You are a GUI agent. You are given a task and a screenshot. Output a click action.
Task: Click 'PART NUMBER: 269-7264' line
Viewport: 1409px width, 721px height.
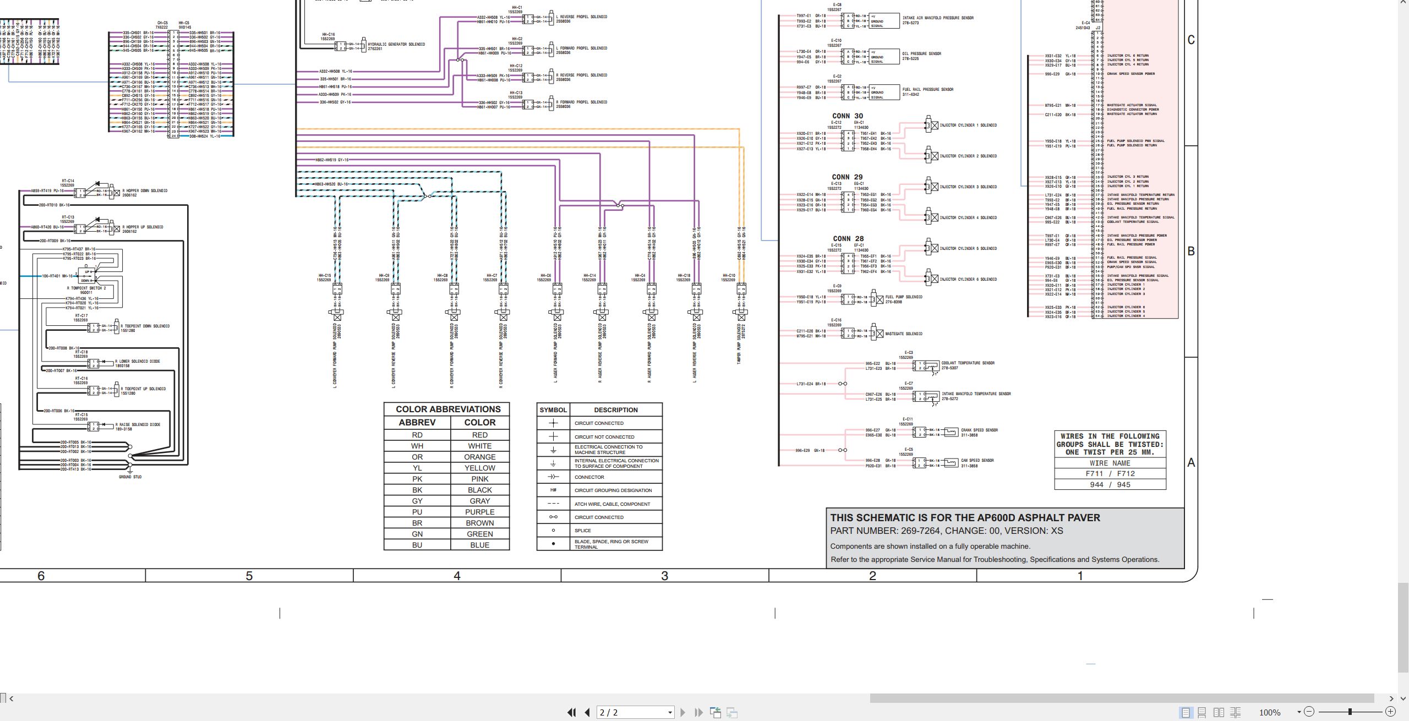point(947,531)
